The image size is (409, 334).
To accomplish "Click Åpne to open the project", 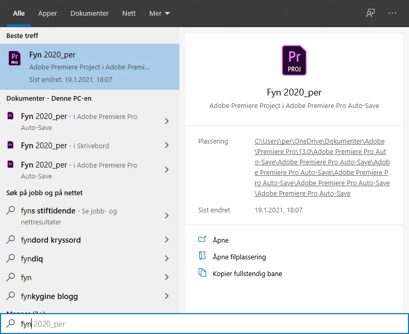I will [x=220, y=240].
